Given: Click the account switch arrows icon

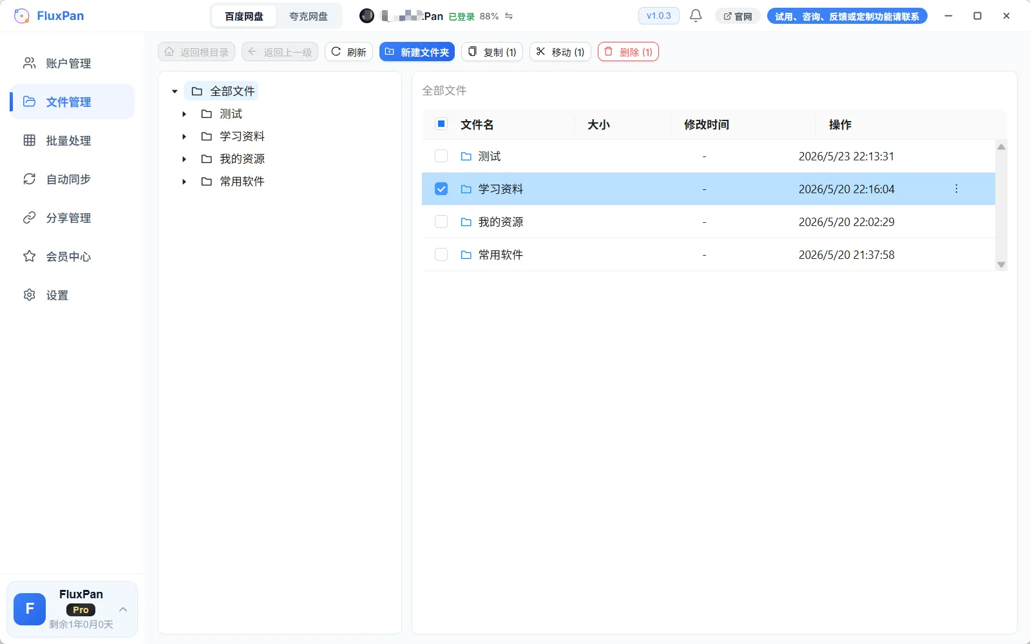Looking at the screenshot, I should click(509, 16).
